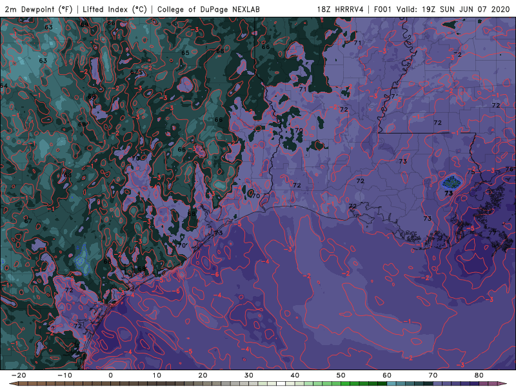Click the "College of DuPage NEXLAB" label
Image resolution: width=516 pixels, height=387 pixels.
[x=208, y=9]
